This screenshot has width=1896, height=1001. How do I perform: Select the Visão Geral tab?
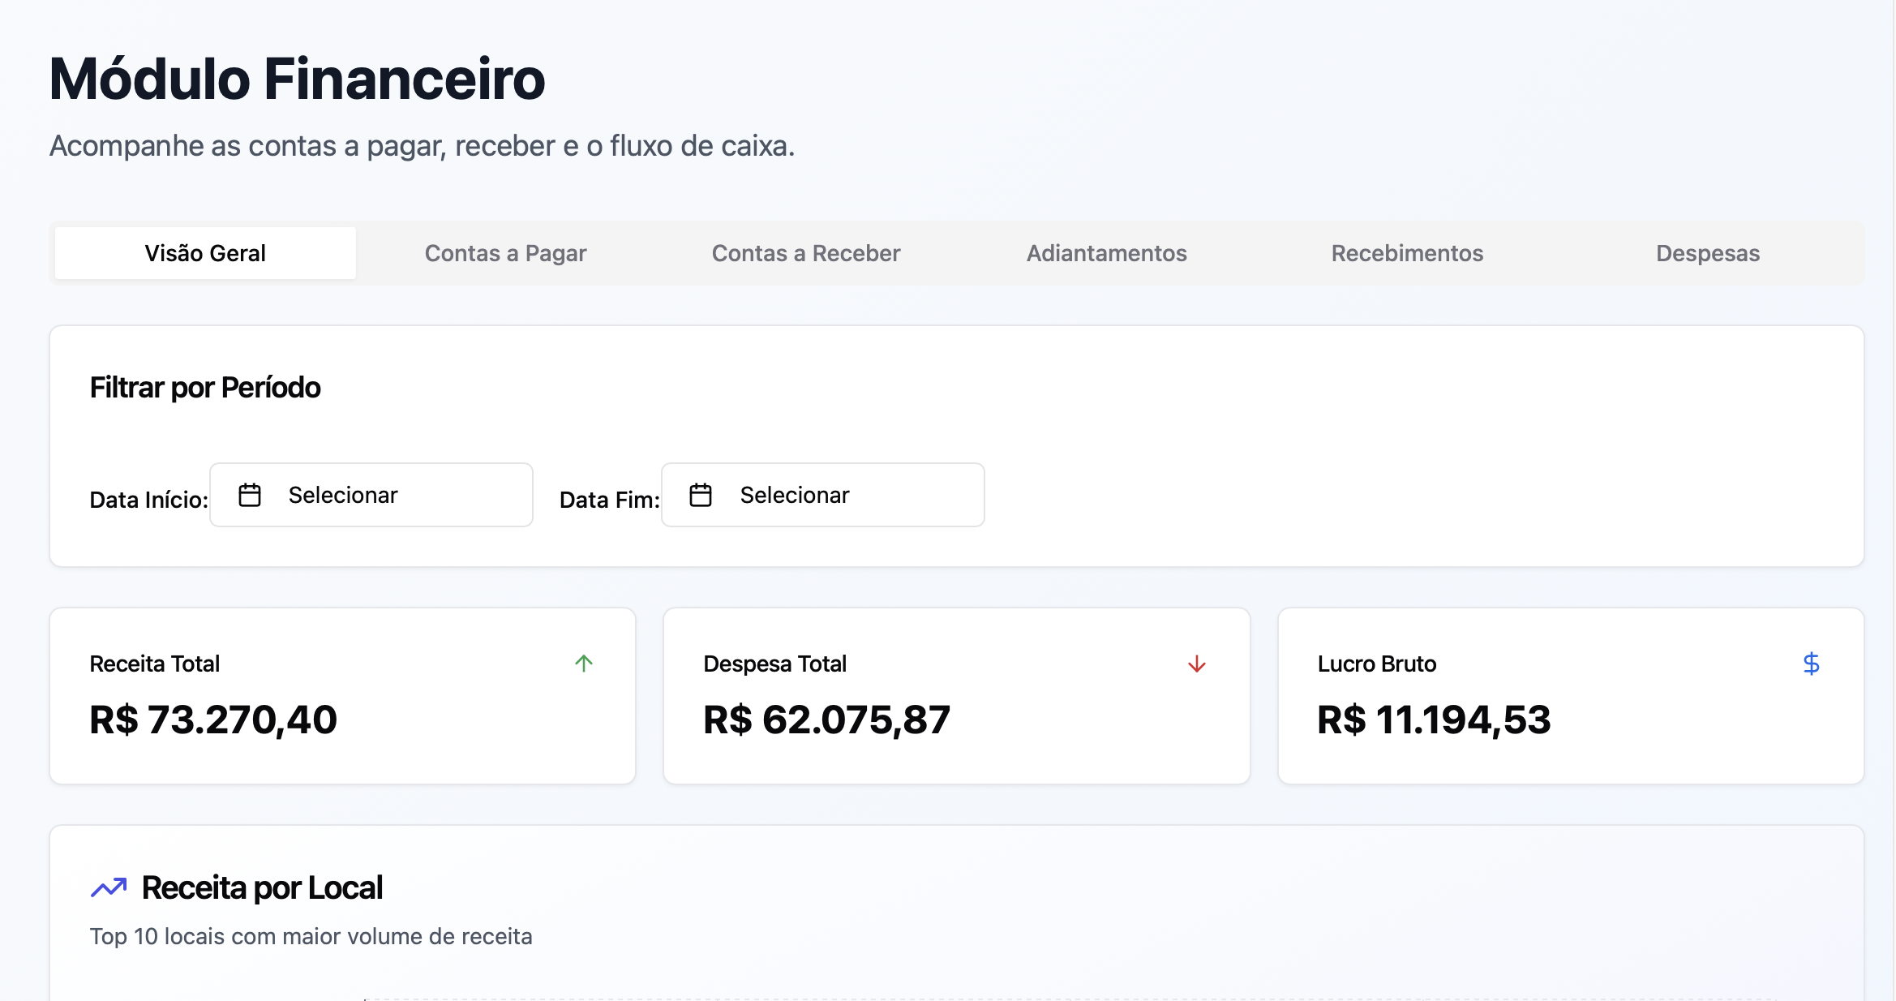(x=205, y=253)
